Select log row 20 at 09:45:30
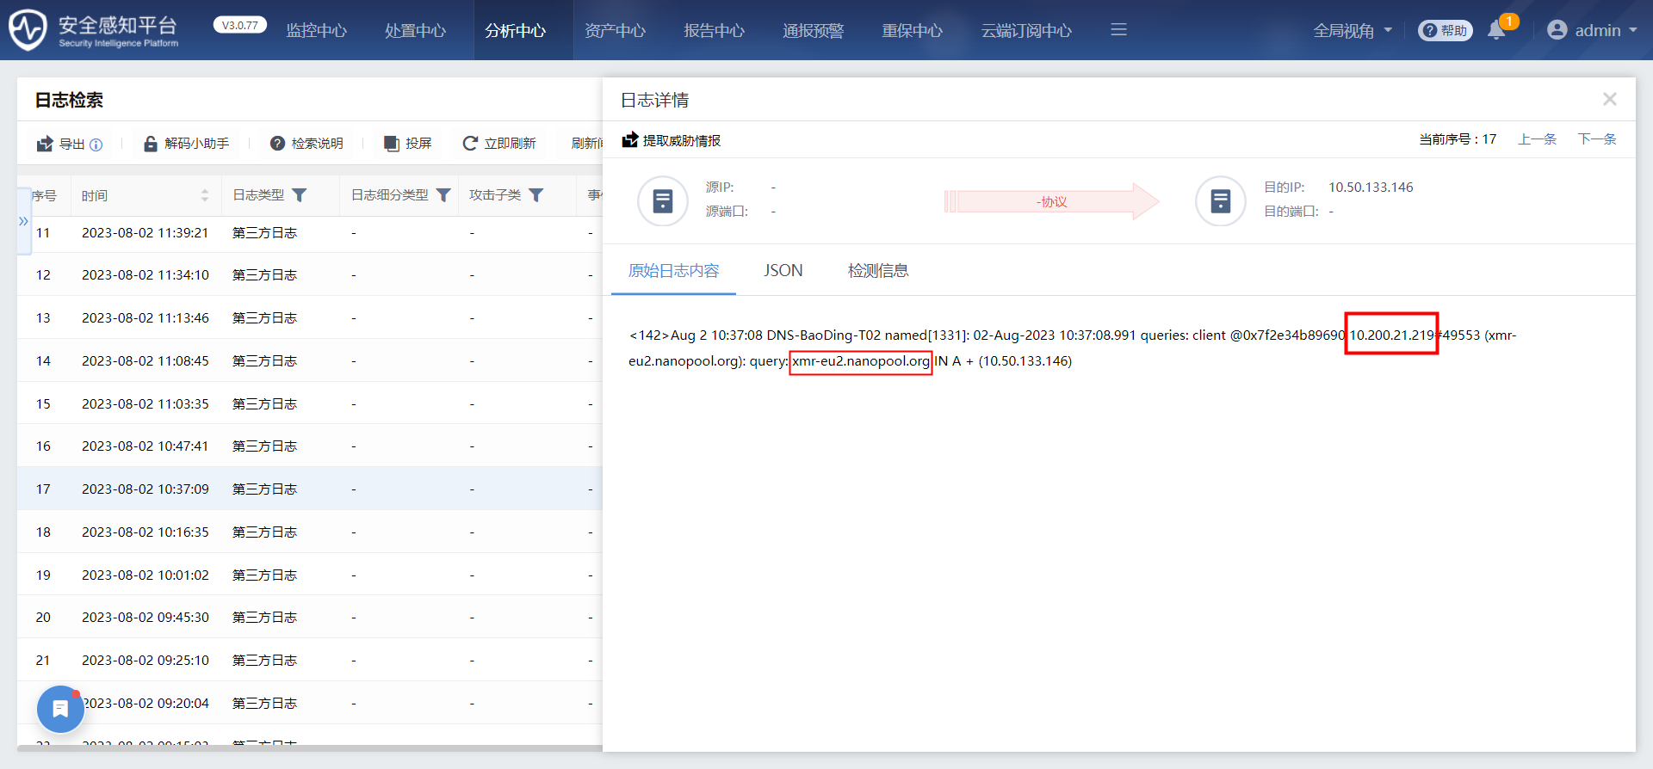 point(310,617)
